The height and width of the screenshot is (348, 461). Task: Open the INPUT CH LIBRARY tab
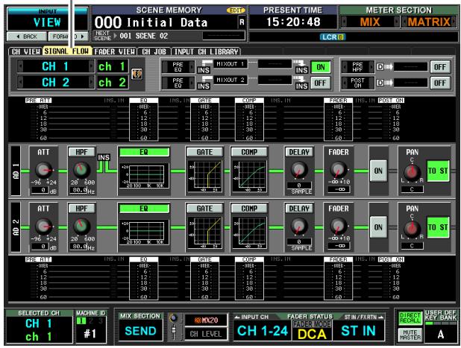(x=206, y=51)
